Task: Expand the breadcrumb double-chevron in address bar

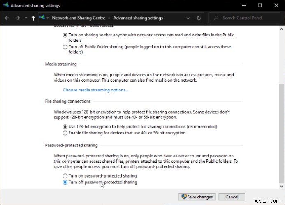Action: pos(48,18)
